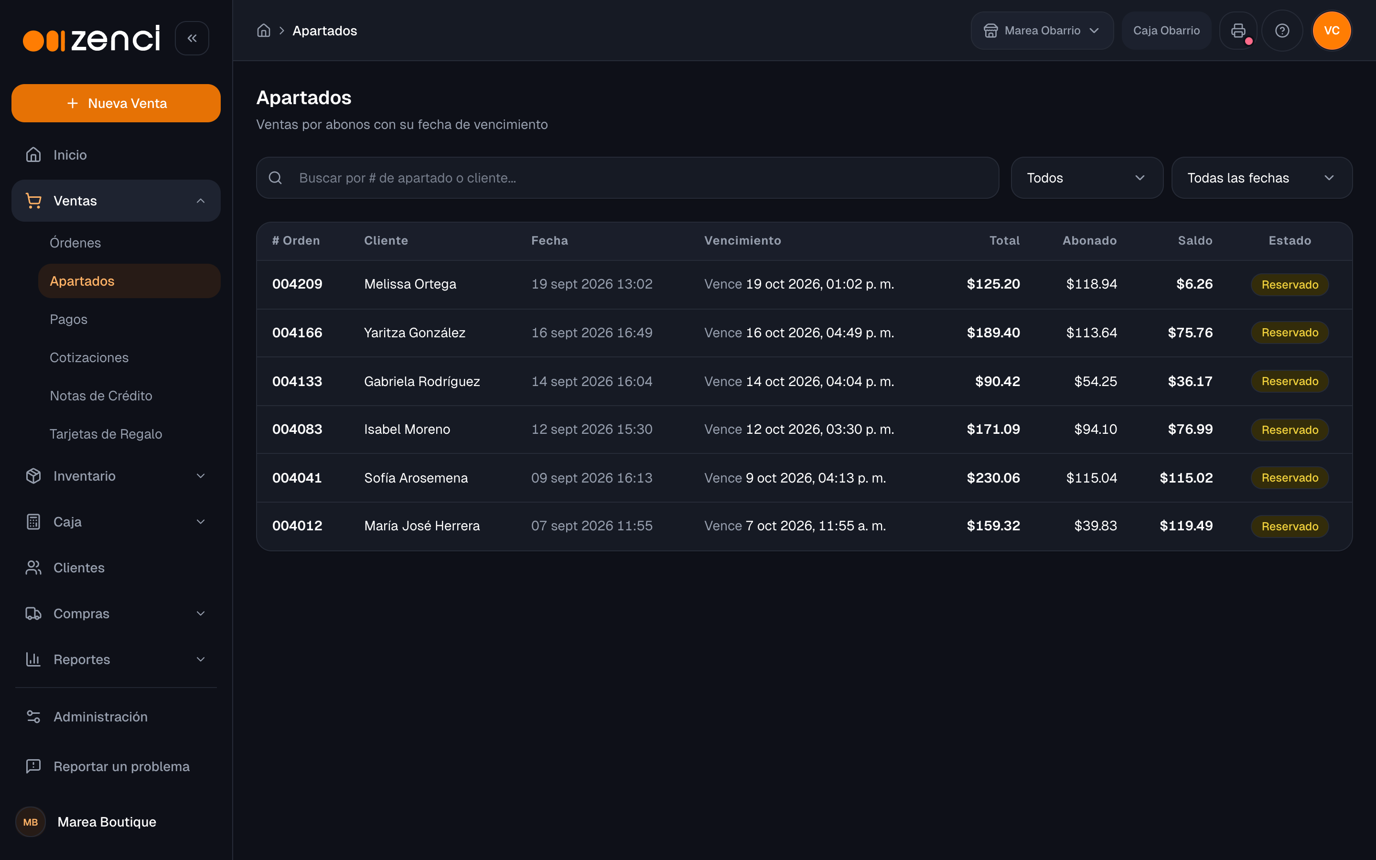This screenshot has width=1376, height=860.
Task: Select client Gabriela Rodríguez in the table
Action: click(422, 381)
